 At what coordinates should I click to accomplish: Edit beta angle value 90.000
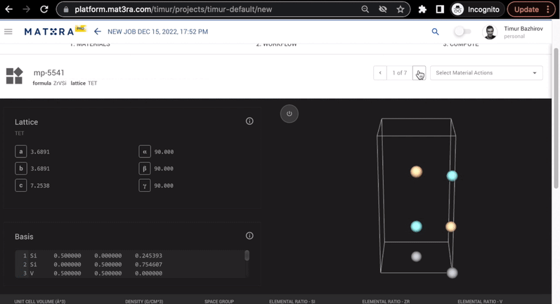pos(164,168)
